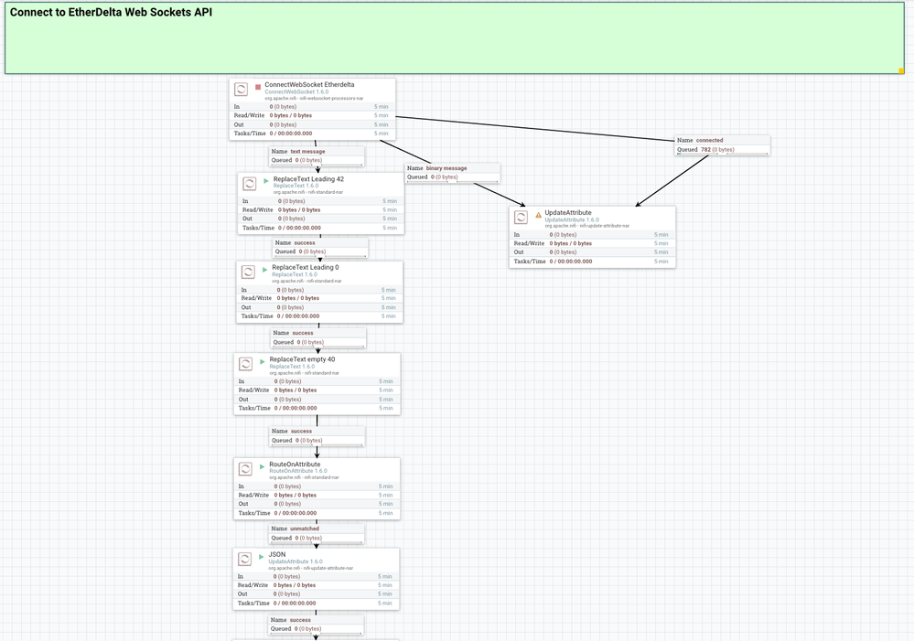Click the ConnectWebSocket Etherdelta processor icon
This screenshot has height=641, width=914.
pyautogui.click(x=242, y=89)
